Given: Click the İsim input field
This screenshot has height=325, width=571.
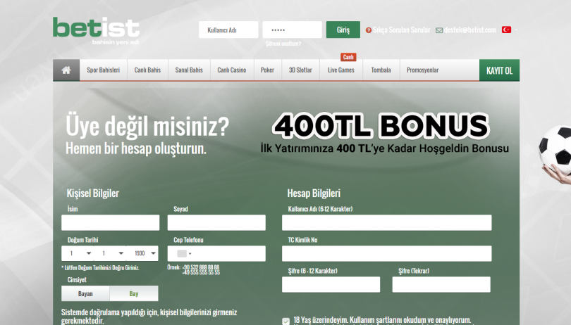Looking at the screenshot, I should (111, 222).
